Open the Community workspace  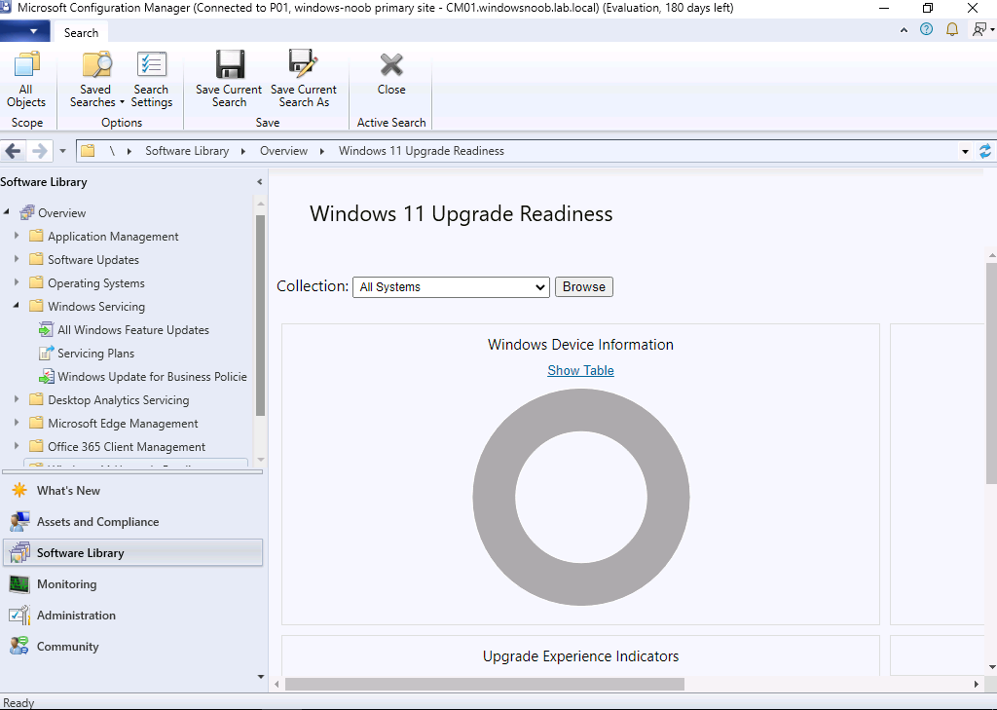coord(132,647)
